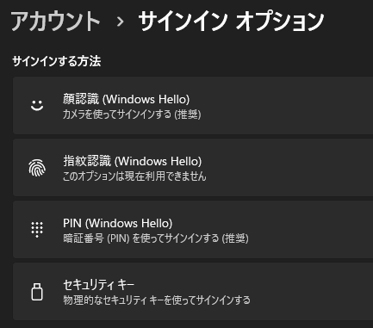
Task: Expand the 顔認識 (Windows Hello) option
Action: tap(193, 105)
